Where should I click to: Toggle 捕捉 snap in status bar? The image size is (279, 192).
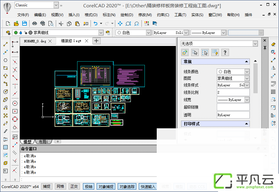pos(47,187)
